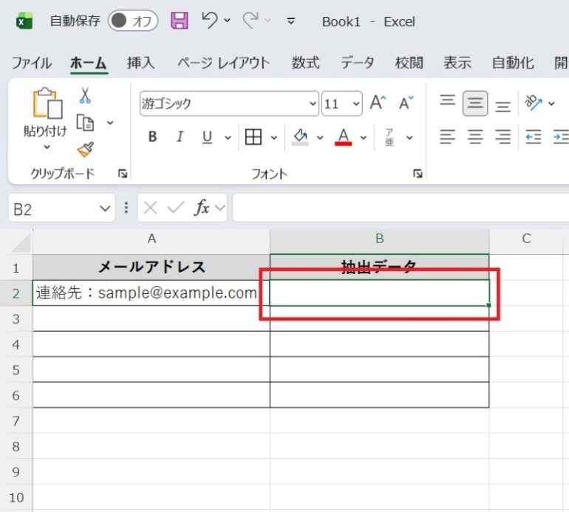Viewport: 569px width, 512px height.
Task: Select Top Align icon
Action: coord(447,101)
